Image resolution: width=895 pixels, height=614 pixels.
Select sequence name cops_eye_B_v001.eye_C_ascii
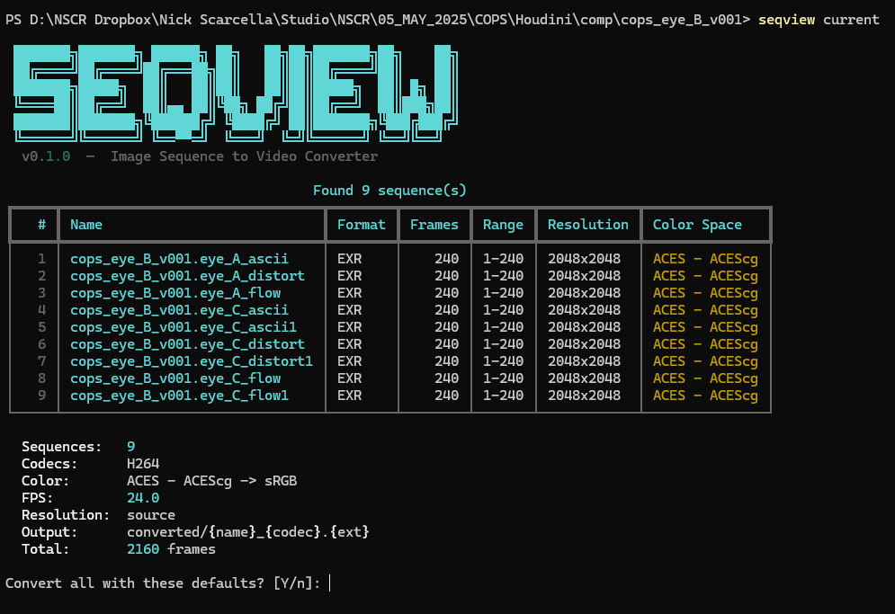(179, 310)
